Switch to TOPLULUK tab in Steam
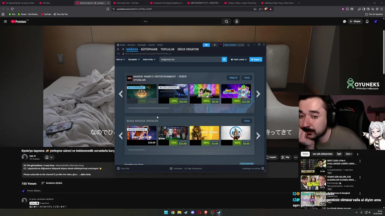The height and width of the screenshot is (216, 385). pos(167,49)
